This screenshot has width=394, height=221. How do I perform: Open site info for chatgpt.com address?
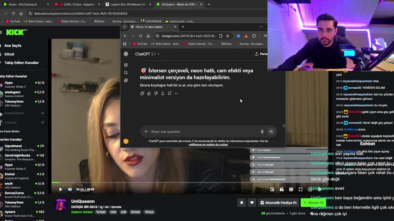(x=157, y=36)
